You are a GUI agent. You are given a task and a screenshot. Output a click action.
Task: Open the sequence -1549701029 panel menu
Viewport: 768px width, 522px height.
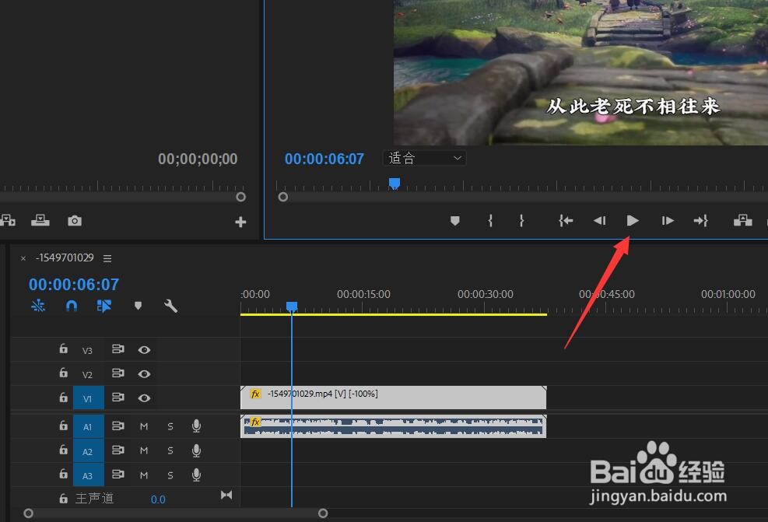pyautogui.click(x=107, y=258)
